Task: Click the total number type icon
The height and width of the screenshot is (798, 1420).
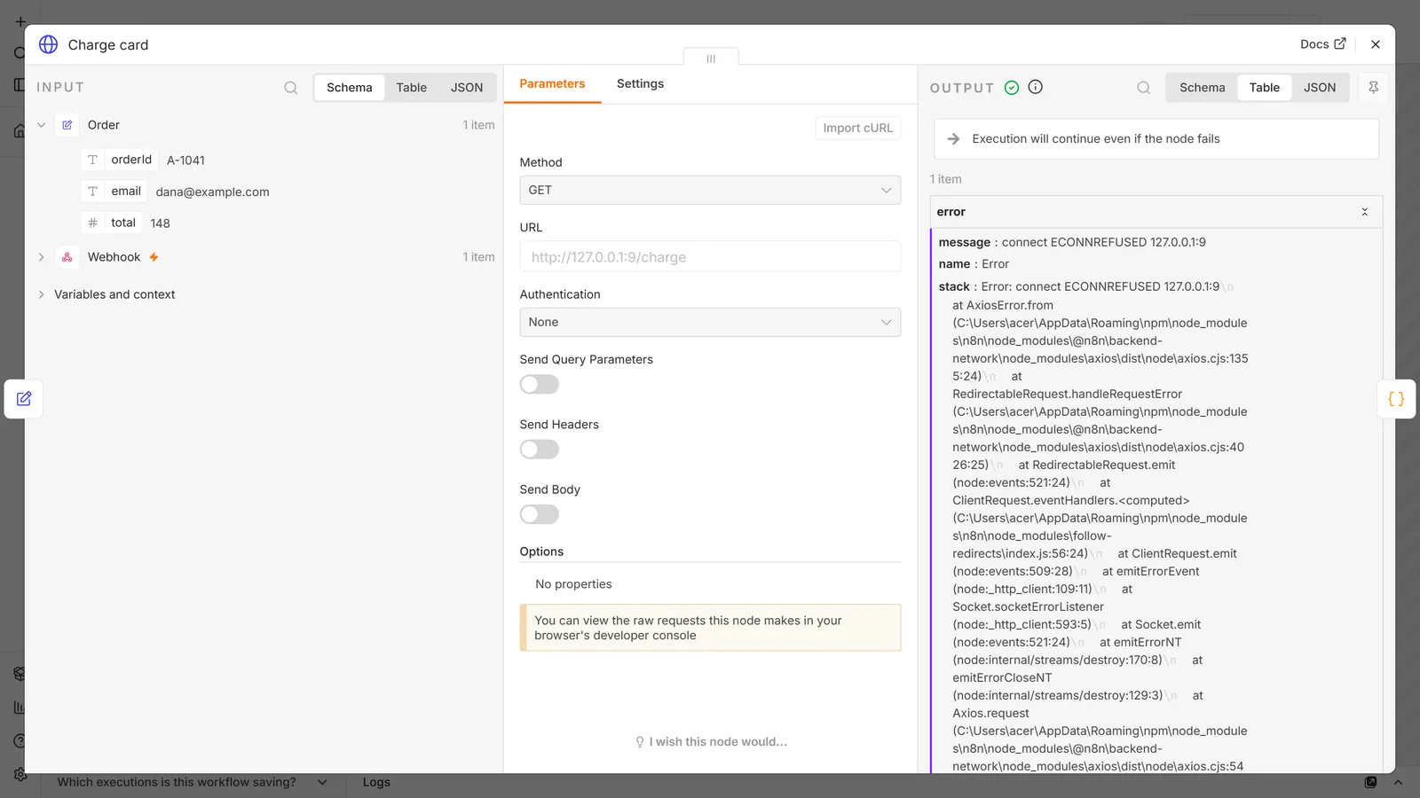Action: click(92, 223)
